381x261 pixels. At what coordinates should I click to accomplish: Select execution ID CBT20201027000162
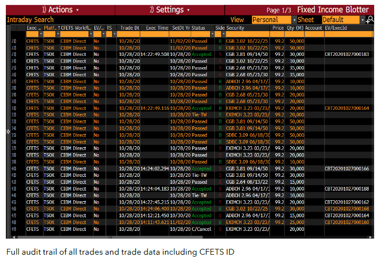(347, 202)
